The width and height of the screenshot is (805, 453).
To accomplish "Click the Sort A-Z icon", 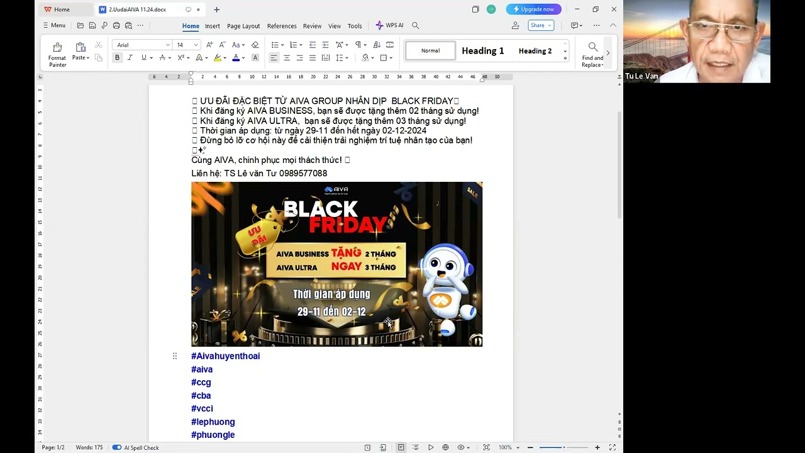I will click(x=377, y=45).
